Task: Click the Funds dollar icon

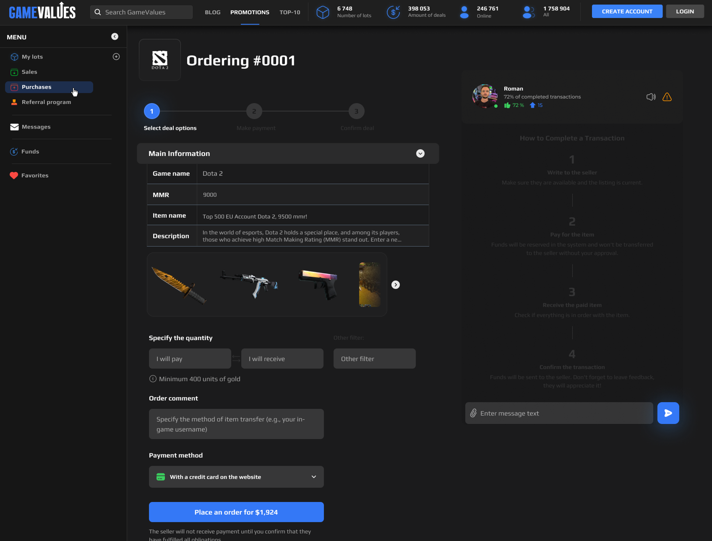Action: click(x=14, y=151)
